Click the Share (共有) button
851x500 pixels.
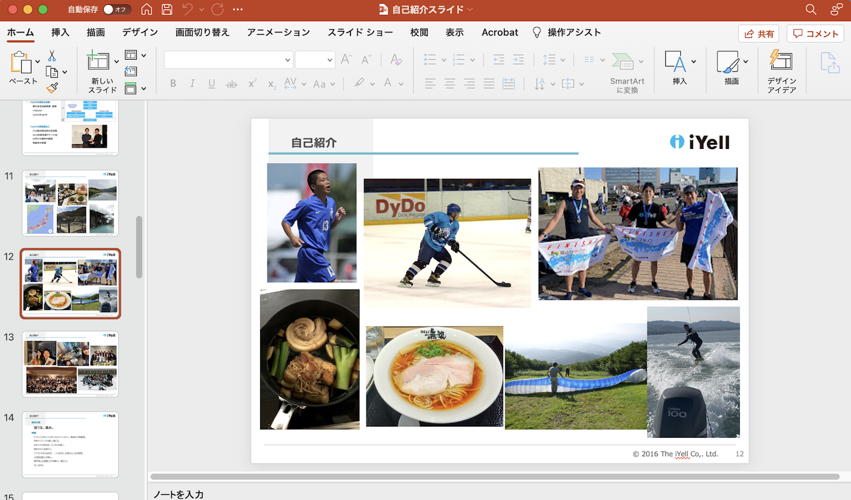[x=759, y=34]
